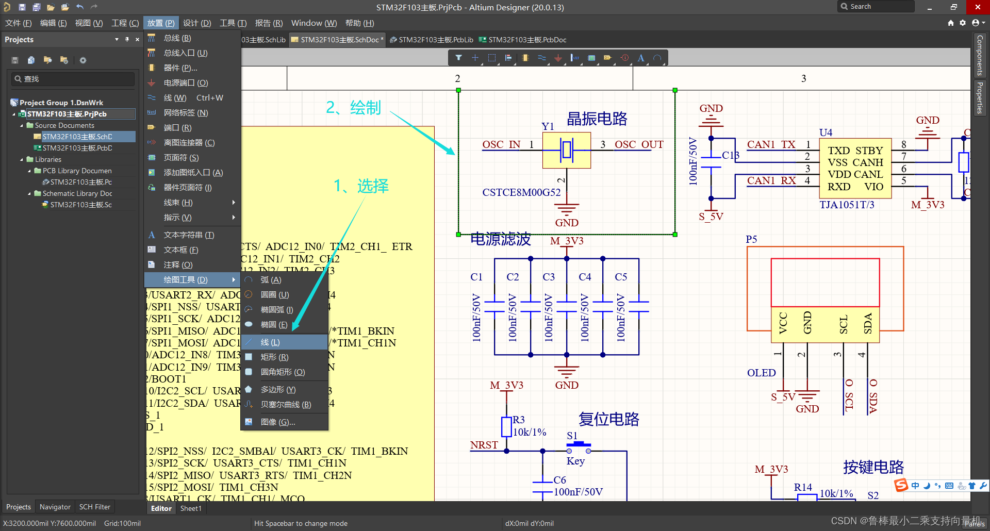Collapse the Libraries folder node
This screenshot has width=990, height=531.
pyautogui.click(x=22, y=160)
